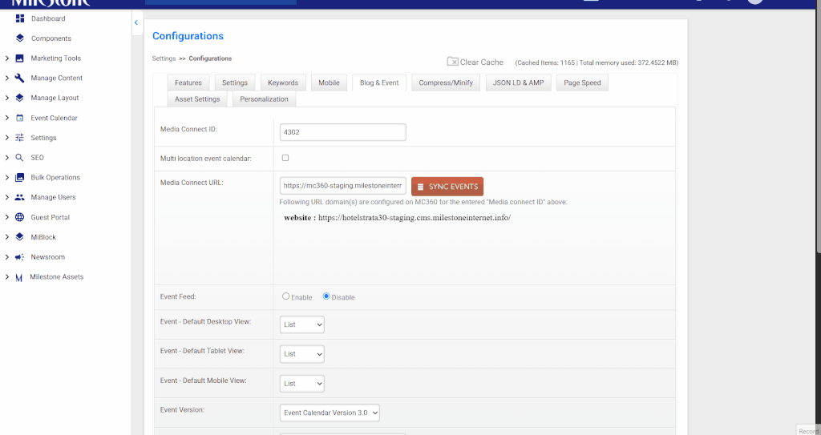This screenshot has height=435, width=821.
Task: Switch to the Features tab
Action: 188,83
